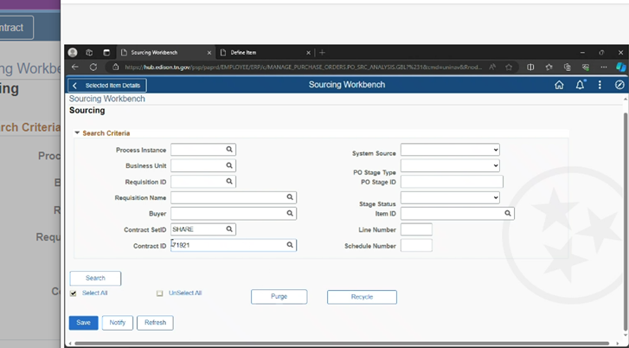Click the Search button

point(95,278)
